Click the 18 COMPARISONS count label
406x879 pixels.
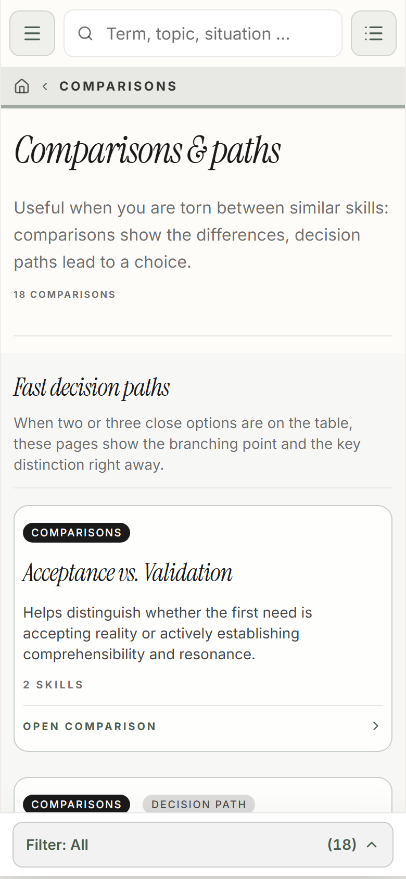click(x=65, y=295)
